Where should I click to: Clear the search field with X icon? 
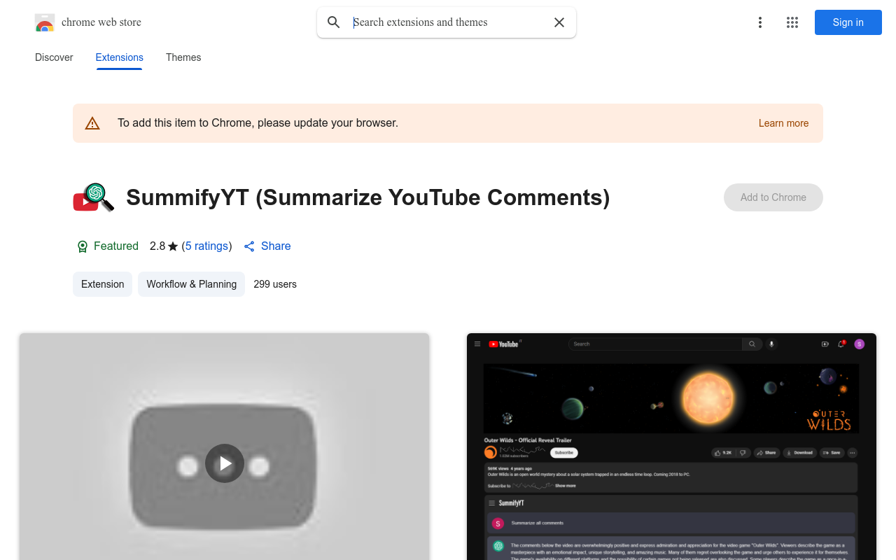point(559,22)
